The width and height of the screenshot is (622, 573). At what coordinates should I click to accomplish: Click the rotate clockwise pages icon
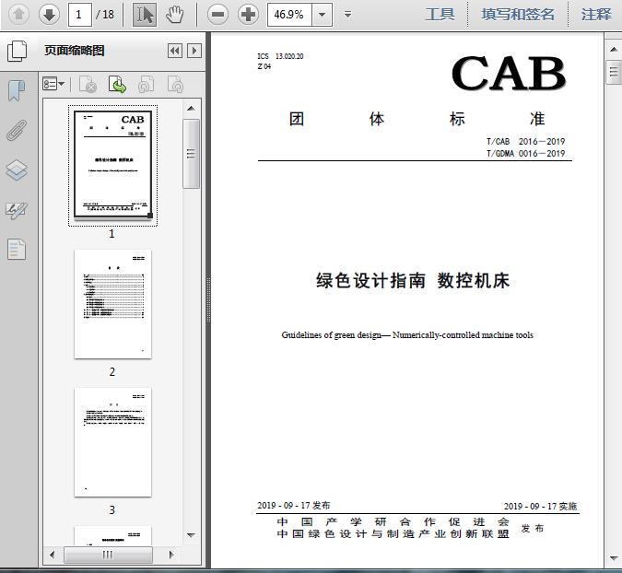175,84
